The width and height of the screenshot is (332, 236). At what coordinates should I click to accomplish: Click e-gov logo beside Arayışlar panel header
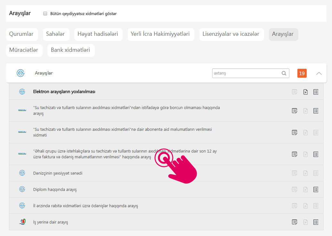point(21,73)
